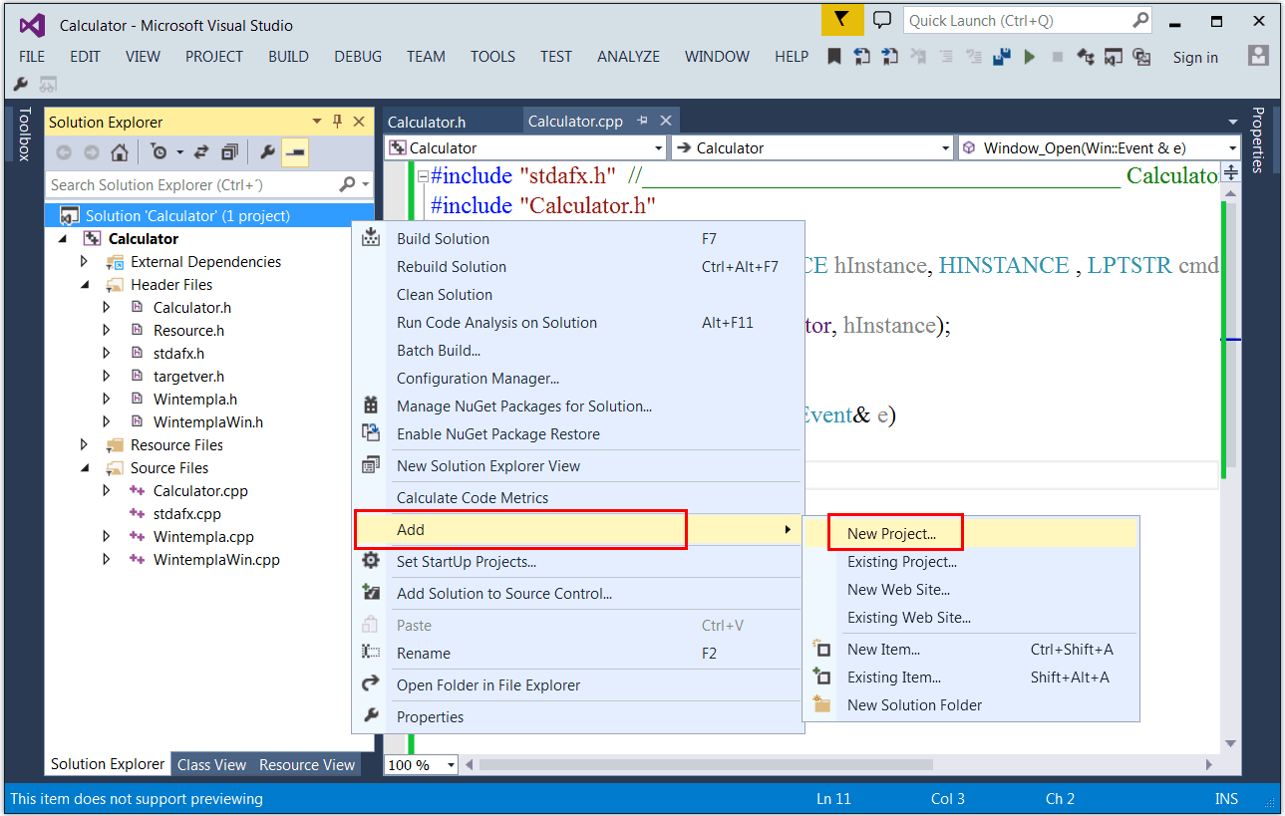Select the stdafx.cpp source file
This screenshot has width=1285, height=816.
click(186, 514)
